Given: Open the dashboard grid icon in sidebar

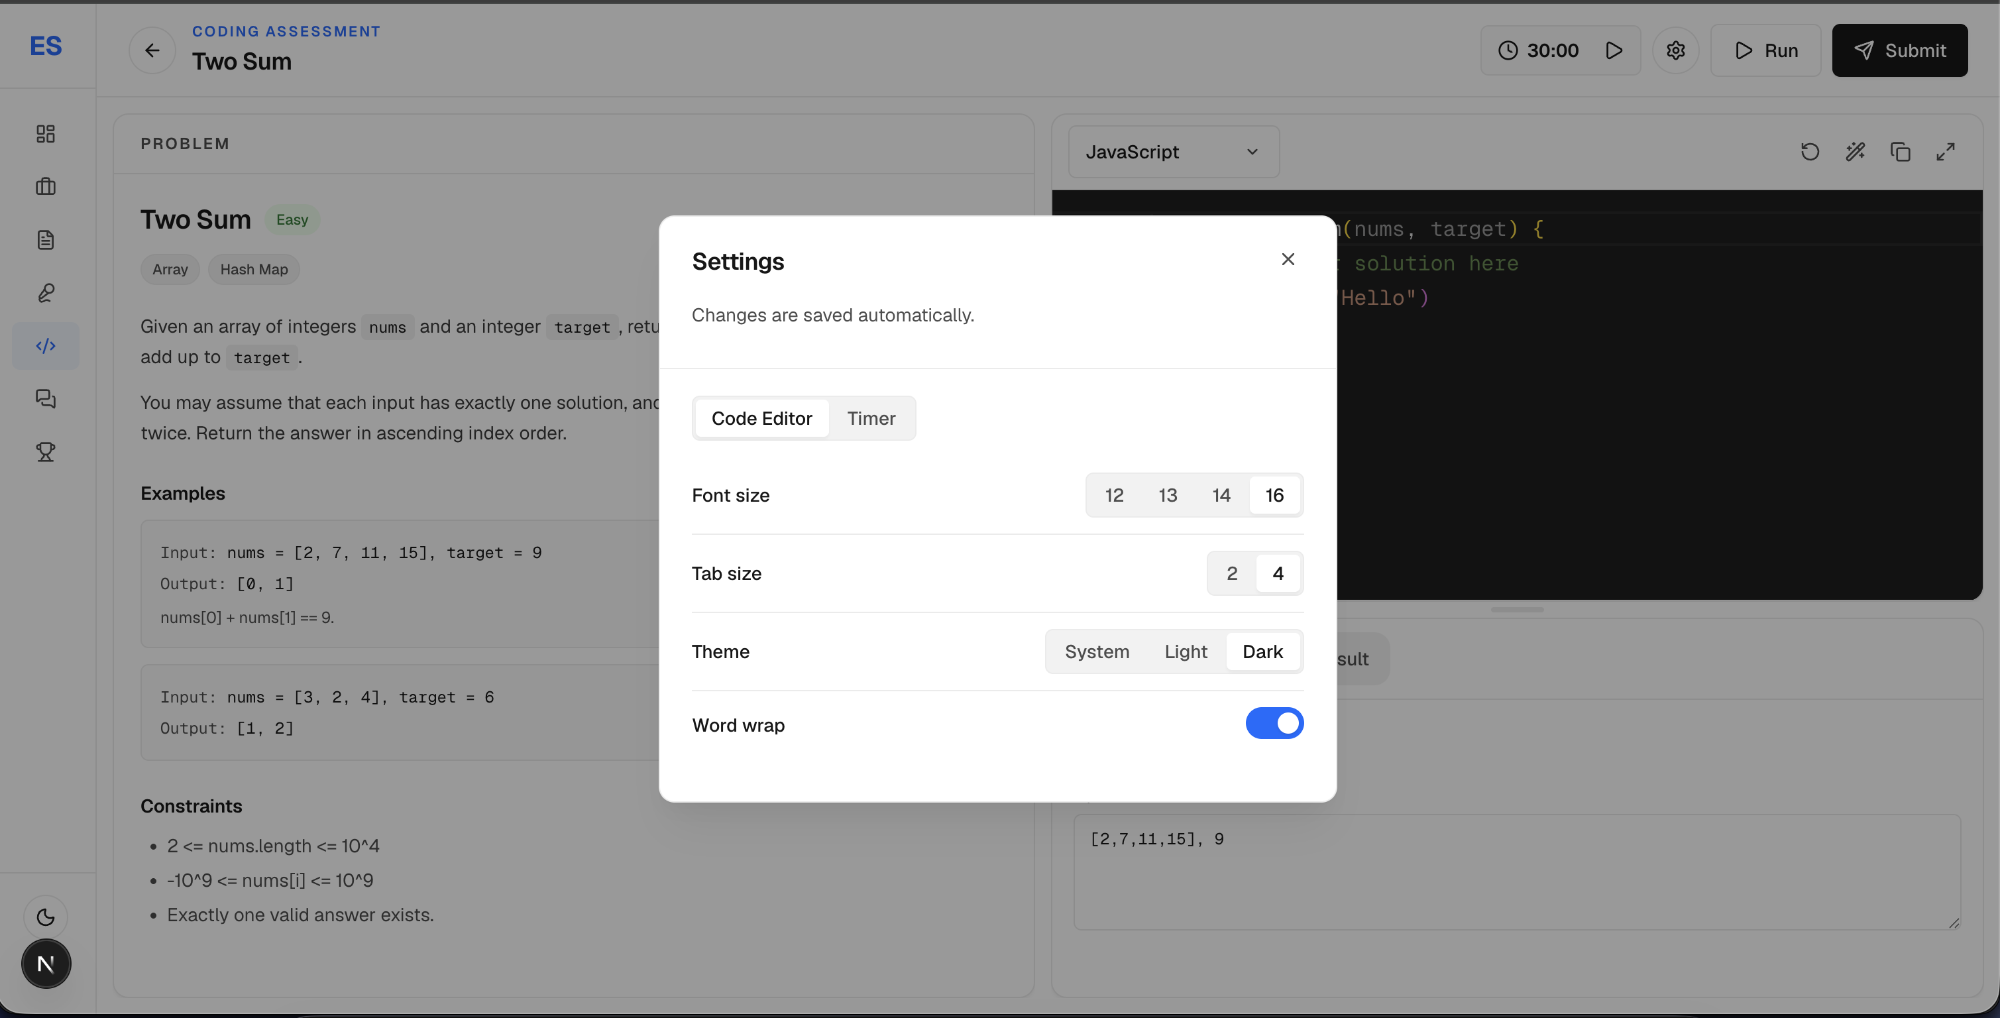Looking at the screenshot, I should [x=46, y=134].
